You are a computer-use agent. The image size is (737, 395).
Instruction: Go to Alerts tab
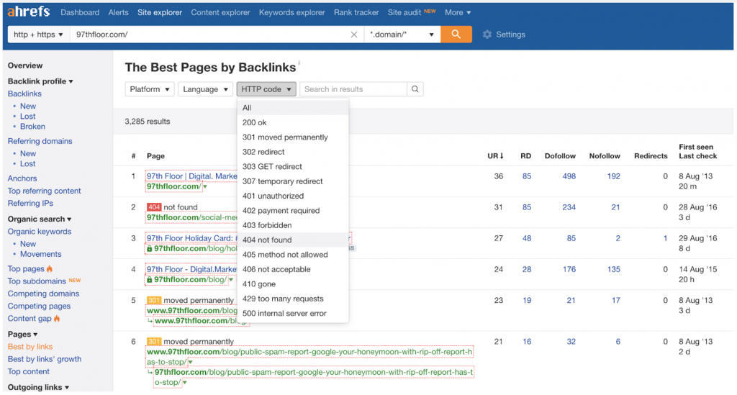pos(118,13)
